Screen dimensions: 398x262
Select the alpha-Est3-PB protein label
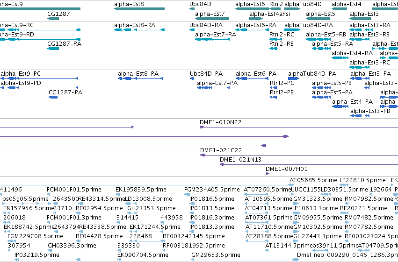click(x=370, y=111)
